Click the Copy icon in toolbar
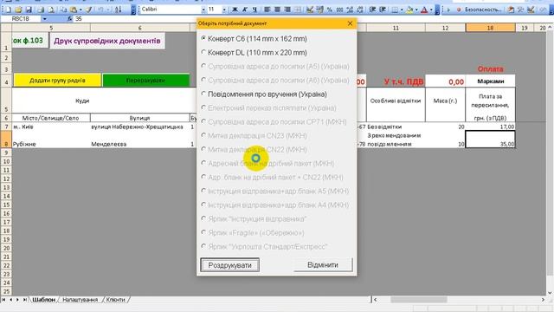554x312 pixels. pos(63,10)
